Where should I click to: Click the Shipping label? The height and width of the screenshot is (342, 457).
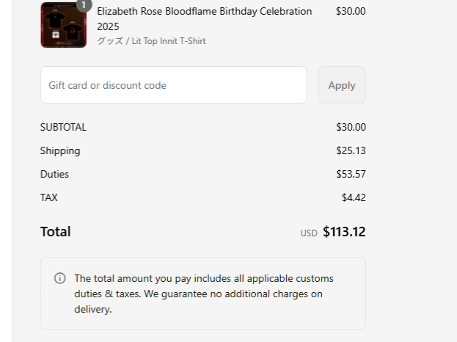(x=60, y=150)
